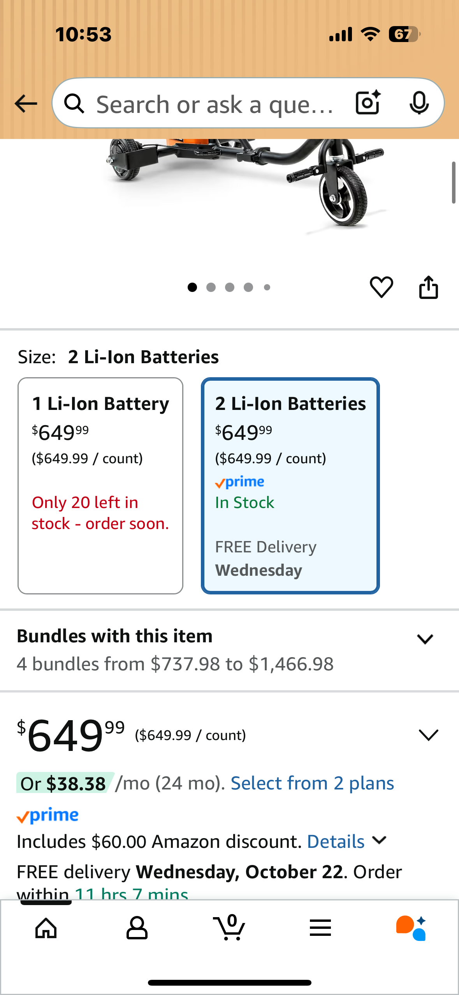Expand Bundles with this item section
Viewport: 459px width, 995px height.
(425, 639)
